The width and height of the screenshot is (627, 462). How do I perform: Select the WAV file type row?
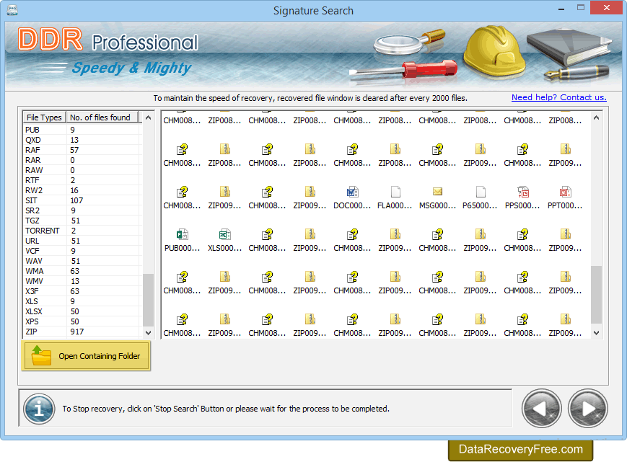82,261
